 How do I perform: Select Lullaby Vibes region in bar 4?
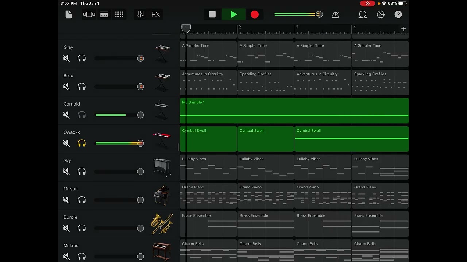coord(380,167)
